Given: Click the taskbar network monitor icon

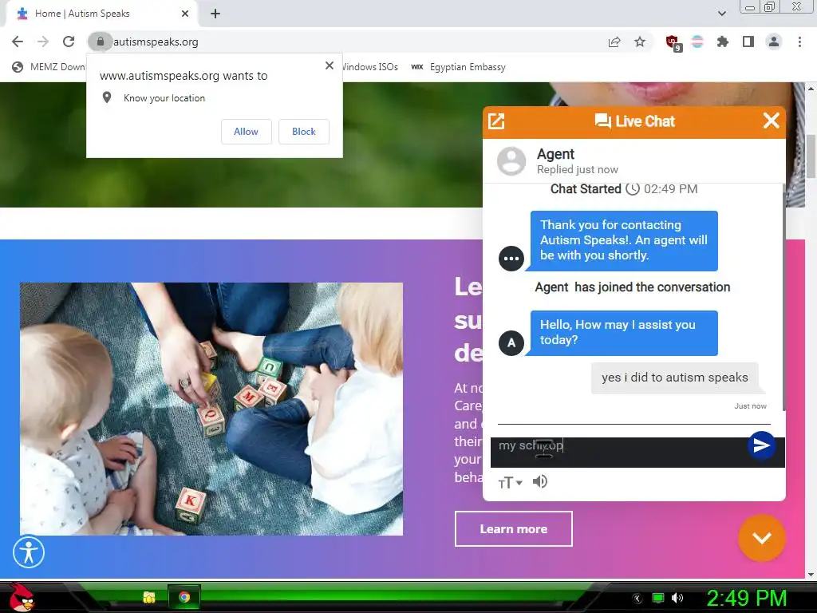Looking at the screenshot, I should pyautogui.click(x=658, y=598).
